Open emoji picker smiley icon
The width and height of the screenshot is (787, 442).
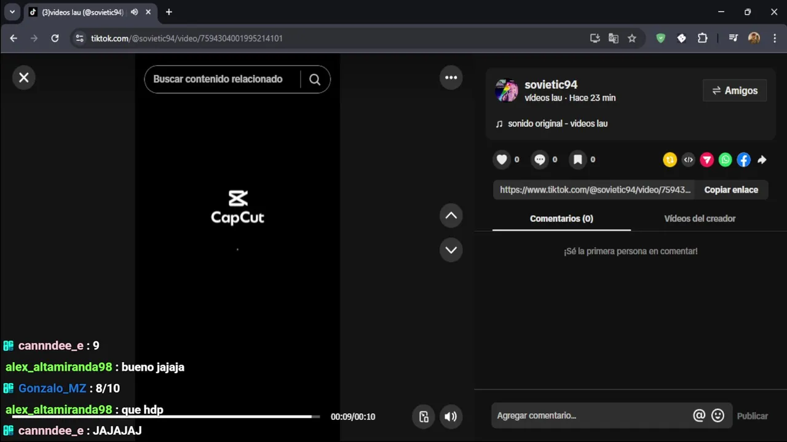(x=718, y=416)
